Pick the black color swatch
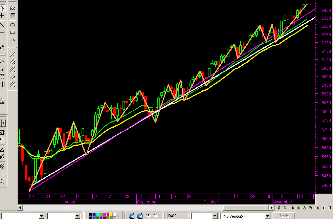Viewport: 333px width, 219px height. coord(90,215)
